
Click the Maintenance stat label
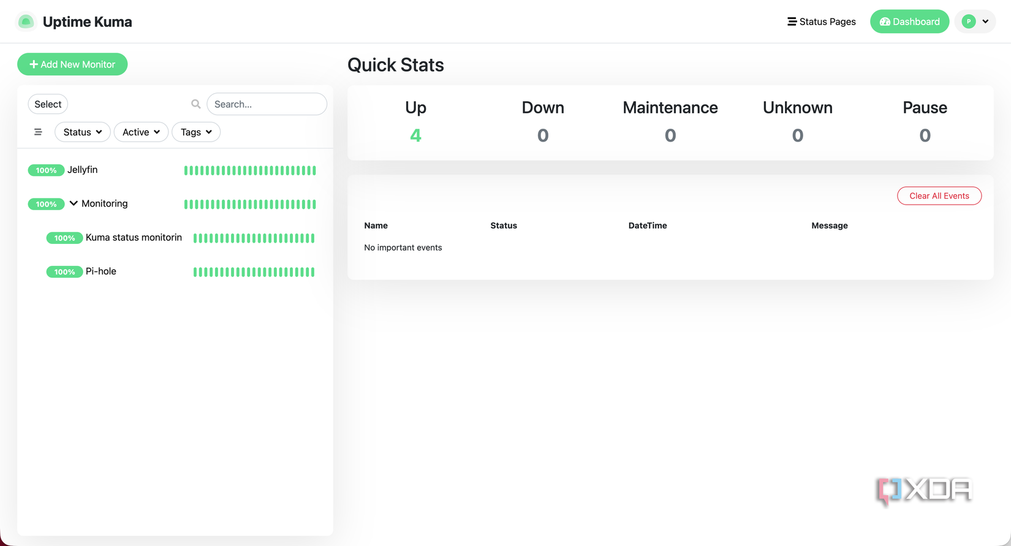point(670,108)
